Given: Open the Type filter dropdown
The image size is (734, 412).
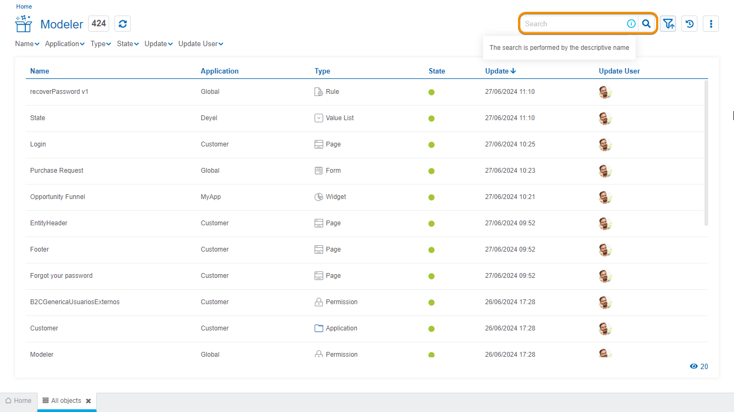Looking at the screenshot, I should point(100,44).
